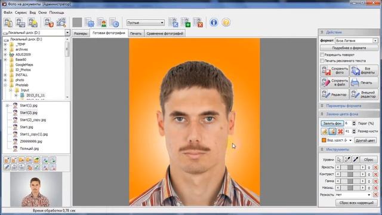Enable the Печать рекламного текста checkbox
The image size is (382, 215).
322,61
